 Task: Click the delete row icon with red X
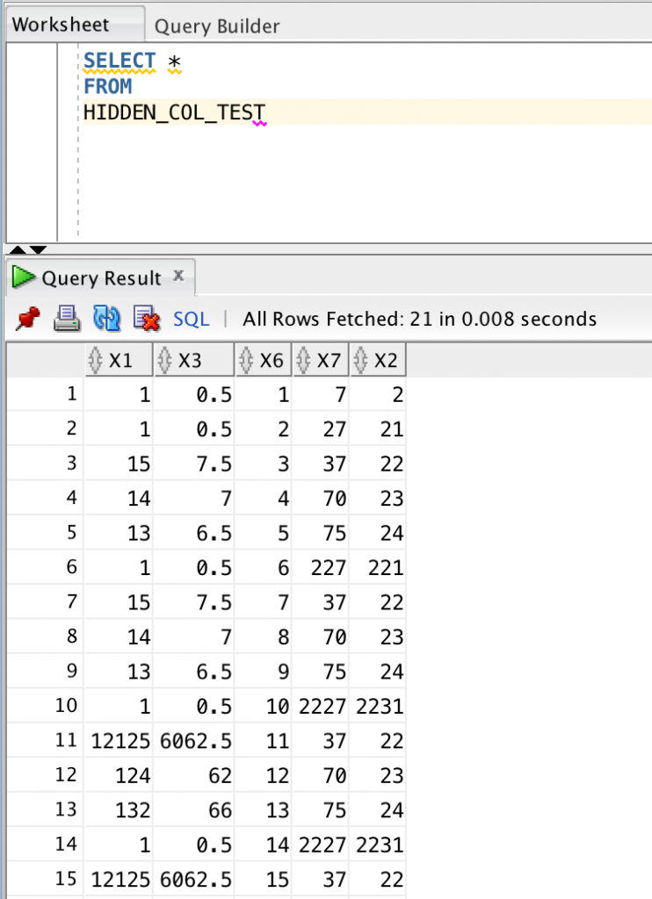[145, 320]
